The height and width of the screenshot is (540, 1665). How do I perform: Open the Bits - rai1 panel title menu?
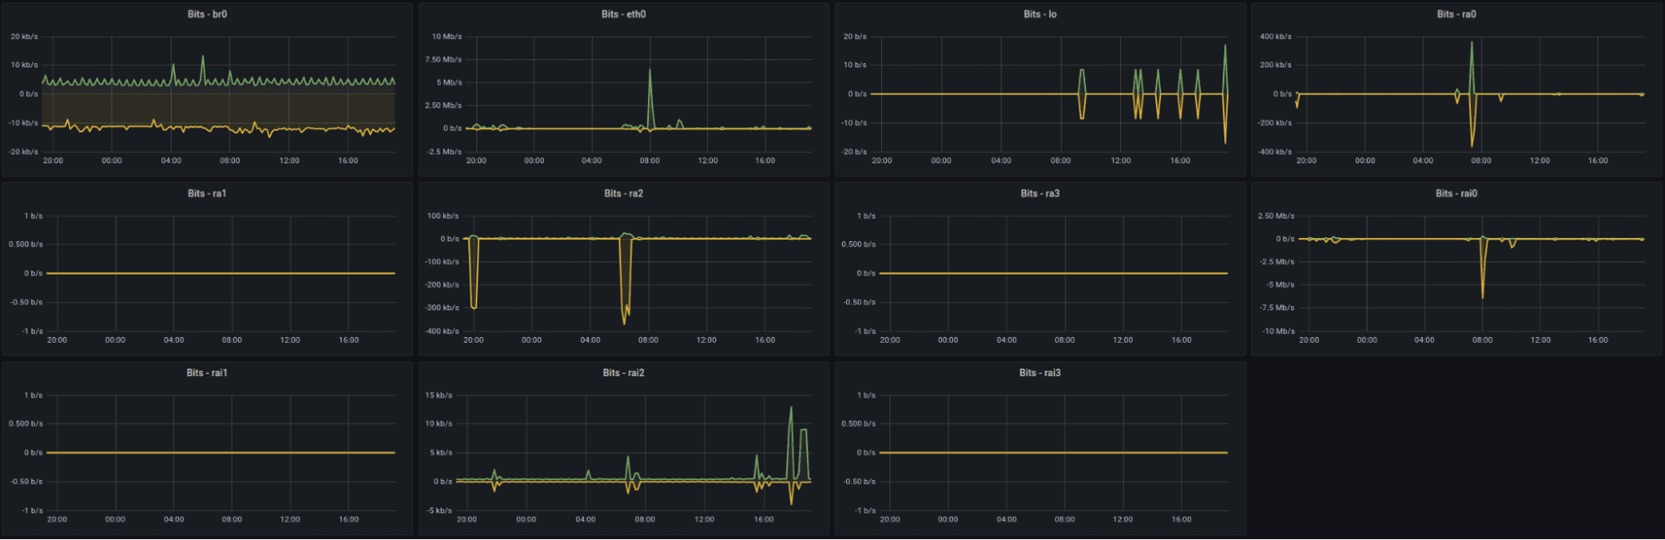(x=207, y=373)
